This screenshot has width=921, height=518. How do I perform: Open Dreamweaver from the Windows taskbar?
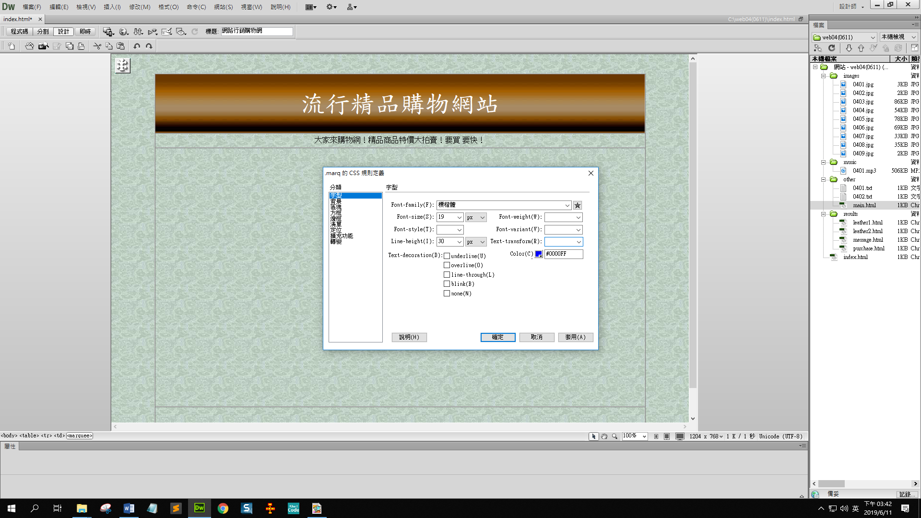click(199, 508)
